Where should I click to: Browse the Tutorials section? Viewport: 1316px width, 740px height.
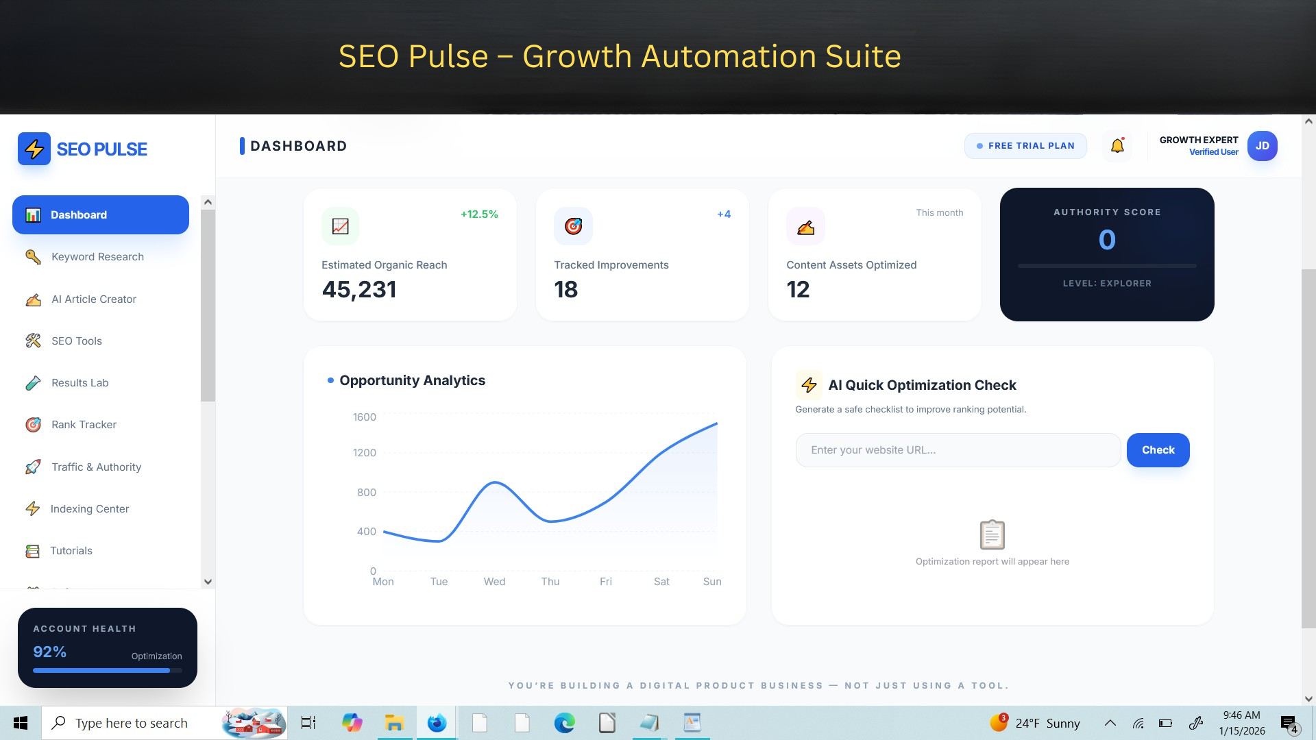(71, 550)
